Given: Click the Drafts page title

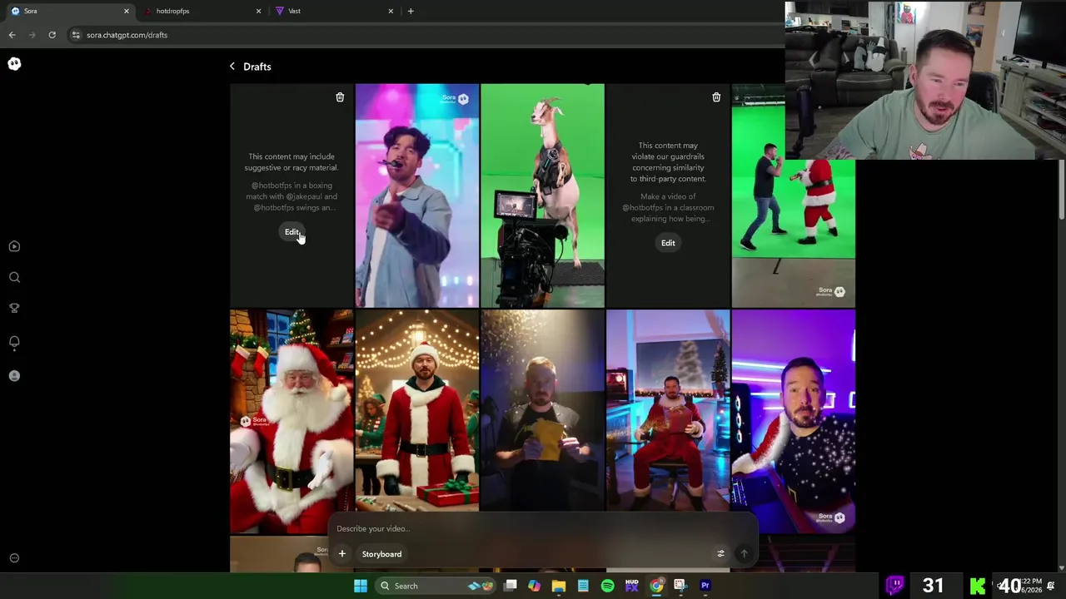Looking at the screenshot, I should click(257, 67).
